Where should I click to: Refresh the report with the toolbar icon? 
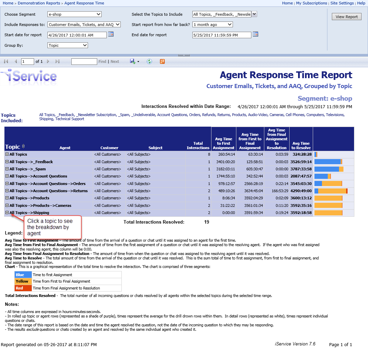click(x=149, y=61)
